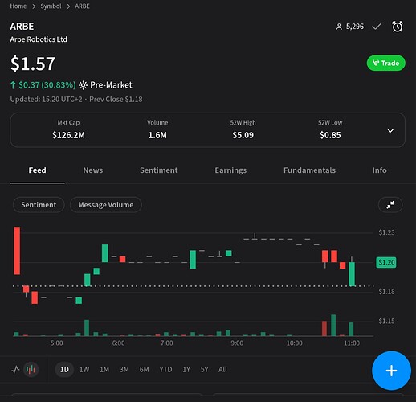This screenshot has width=416, height=402.
Task: Open the News tab
Action: (x=93, y=170)
